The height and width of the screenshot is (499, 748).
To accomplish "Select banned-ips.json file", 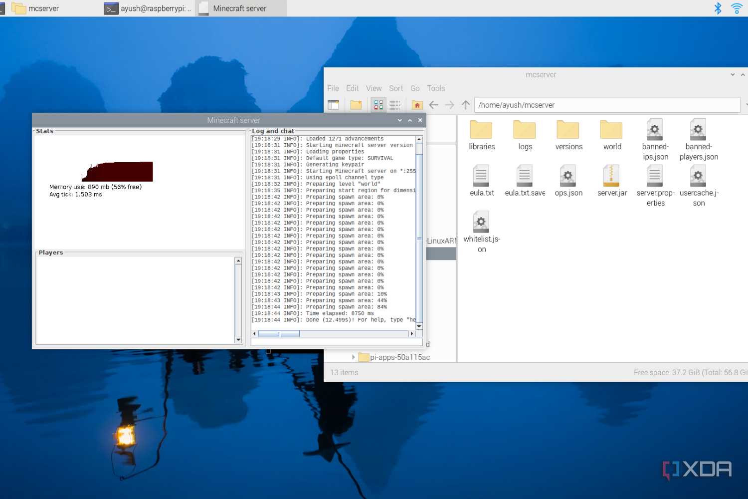I will coord(655,140).
